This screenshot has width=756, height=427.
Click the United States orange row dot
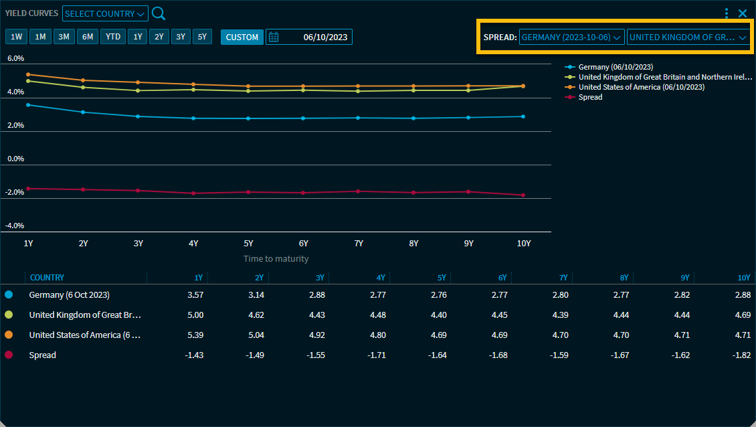(9, 335)
